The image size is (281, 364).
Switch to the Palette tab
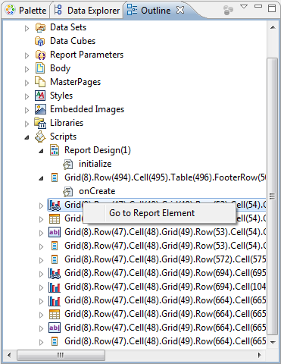coord(26,11)
